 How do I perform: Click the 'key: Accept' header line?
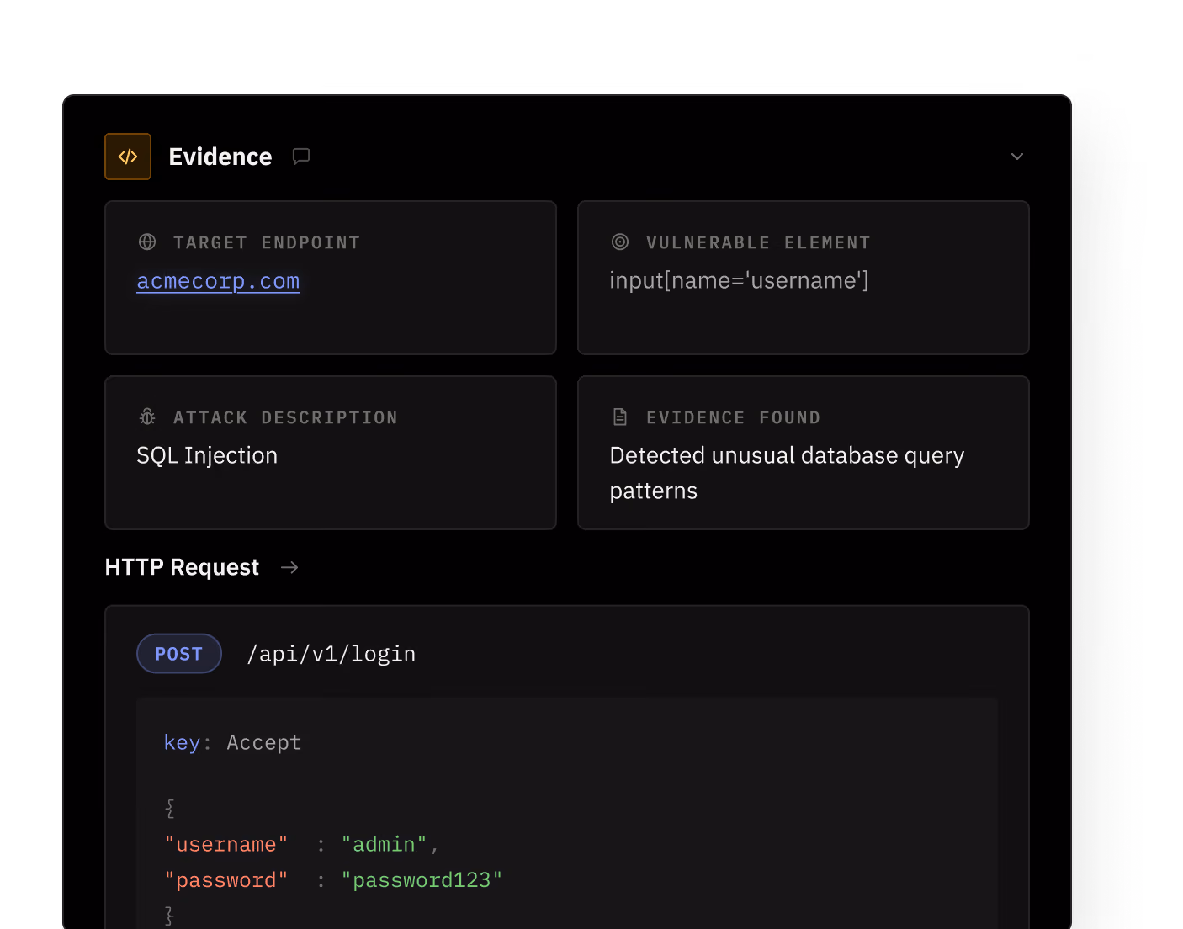(x=232, y=742)
